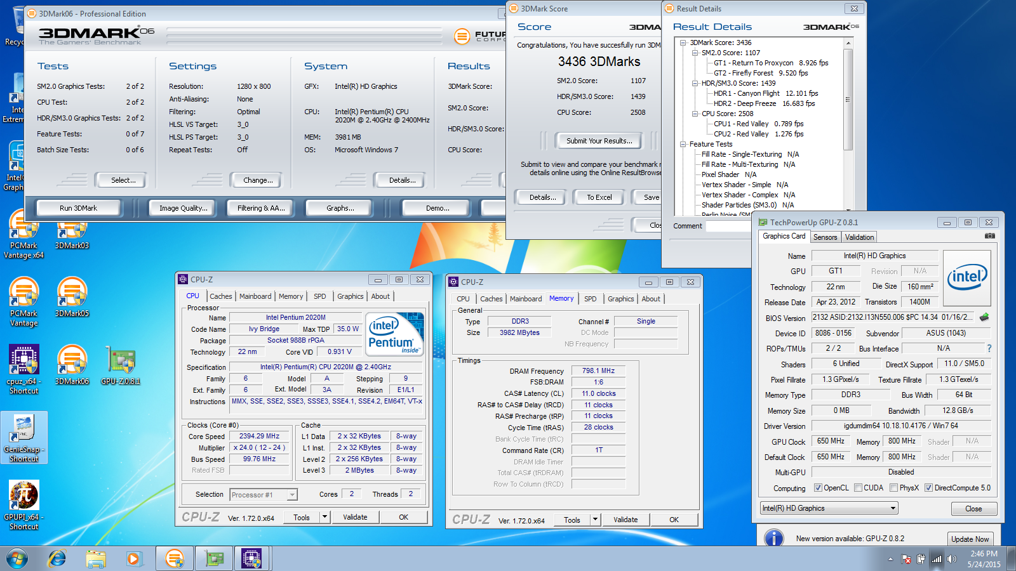The width and height of the screenshot is (1016, 571).
Task: Click the To Excel button
Action: click(x=599, y=197)
